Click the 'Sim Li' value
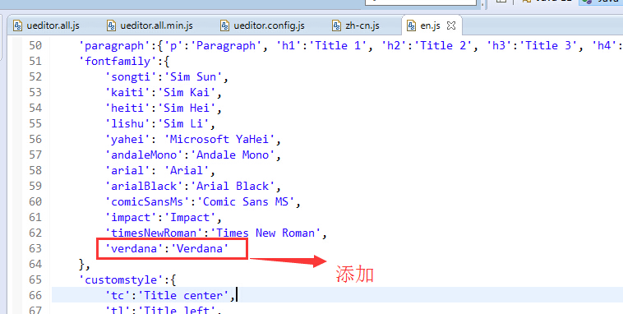The height and width of the screenshot is (314, 623). (x=183, y=123)
